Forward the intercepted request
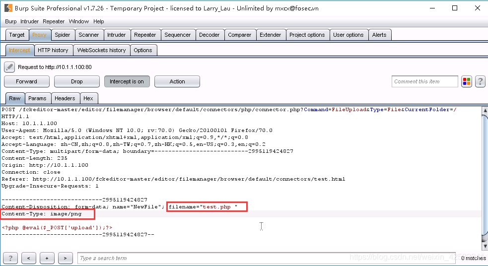 coord(26,81)
